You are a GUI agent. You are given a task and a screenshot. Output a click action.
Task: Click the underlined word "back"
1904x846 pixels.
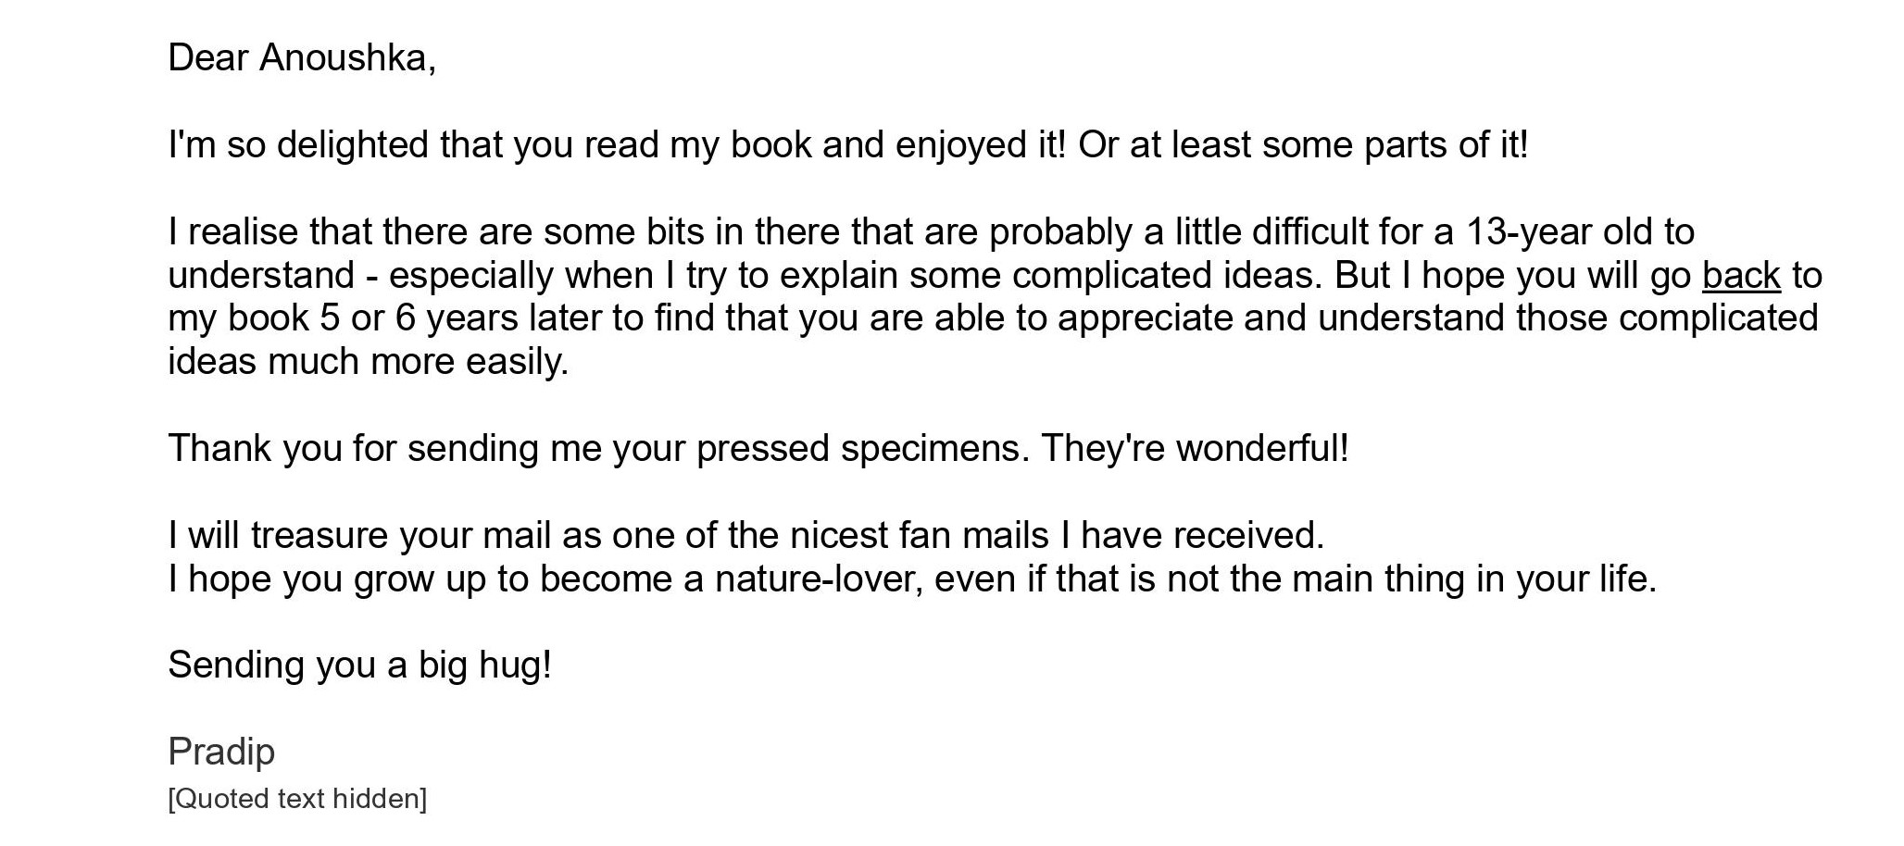[x=1741, y=275]
